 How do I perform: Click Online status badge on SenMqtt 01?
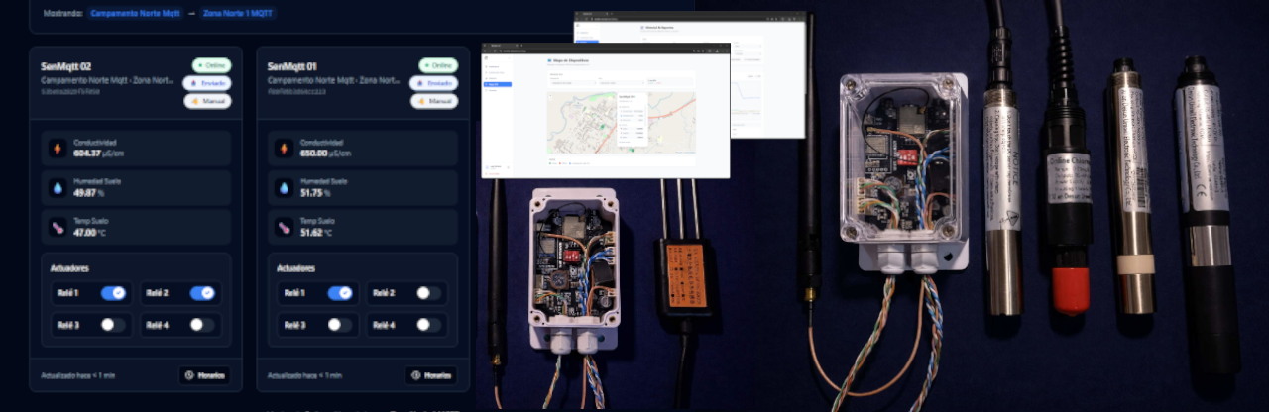(x=438, y=65)
